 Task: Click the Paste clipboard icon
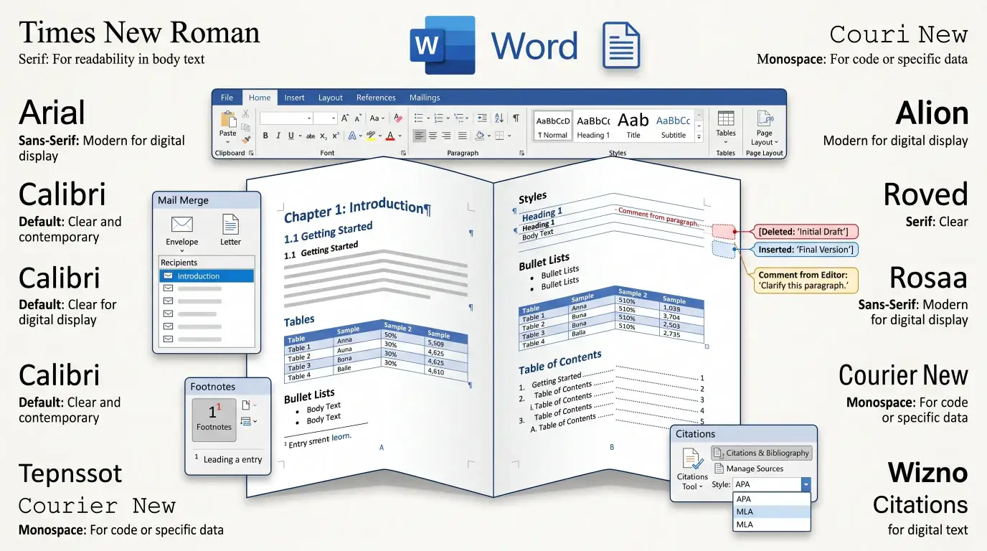coord(228,119)
